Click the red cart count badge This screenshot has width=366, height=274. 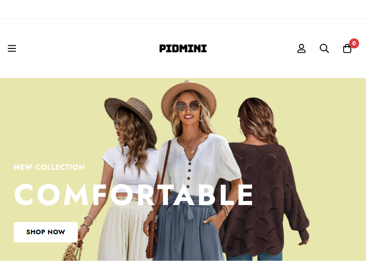(x=354, y=43)
